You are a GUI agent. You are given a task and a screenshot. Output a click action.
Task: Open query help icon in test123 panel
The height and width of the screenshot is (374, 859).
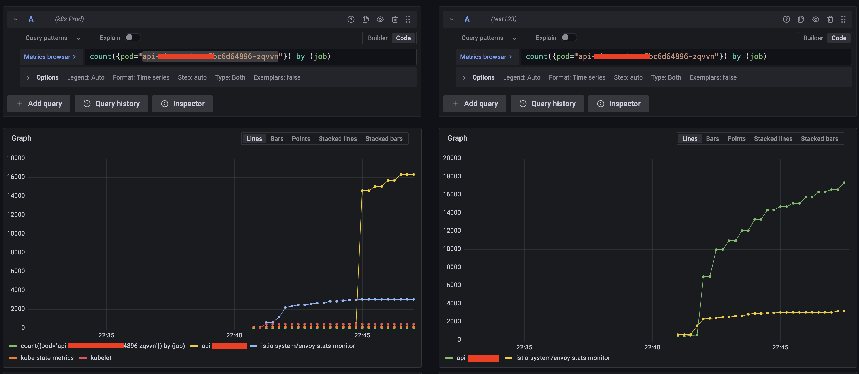pos(786,19)
